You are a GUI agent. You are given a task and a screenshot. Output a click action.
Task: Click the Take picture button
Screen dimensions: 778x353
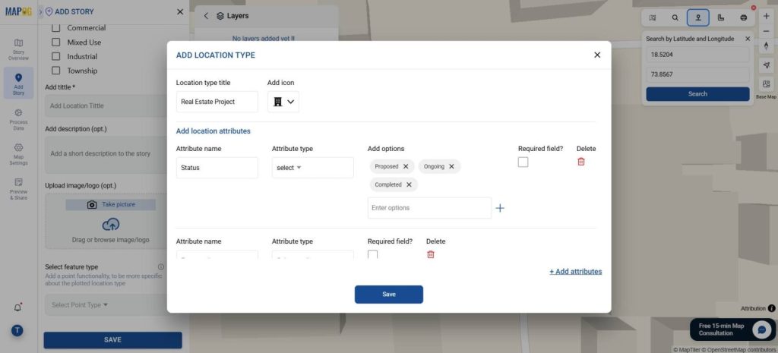[x=111, y=205]
